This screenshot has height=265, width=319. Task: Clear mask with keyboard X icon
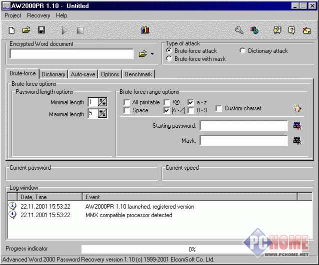pyautogui.click(x=297, y=141)
